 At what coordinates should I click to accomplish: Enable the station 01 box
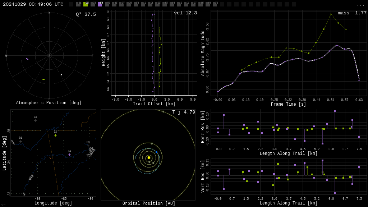pos(78,4)
